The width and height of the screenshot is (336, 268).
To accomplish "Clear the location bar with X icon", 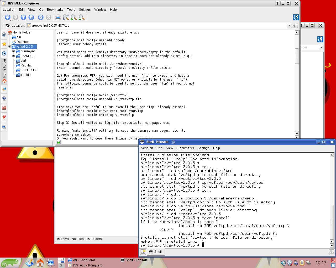I will click(x=7, y=26).
